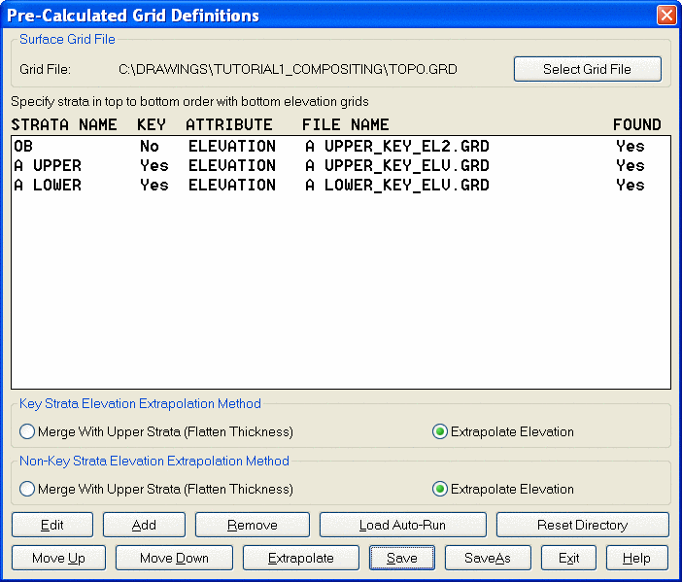The height and width of the screenshot is (582, 682).
Task: Click the Move Up button
Action: (58, 558)
